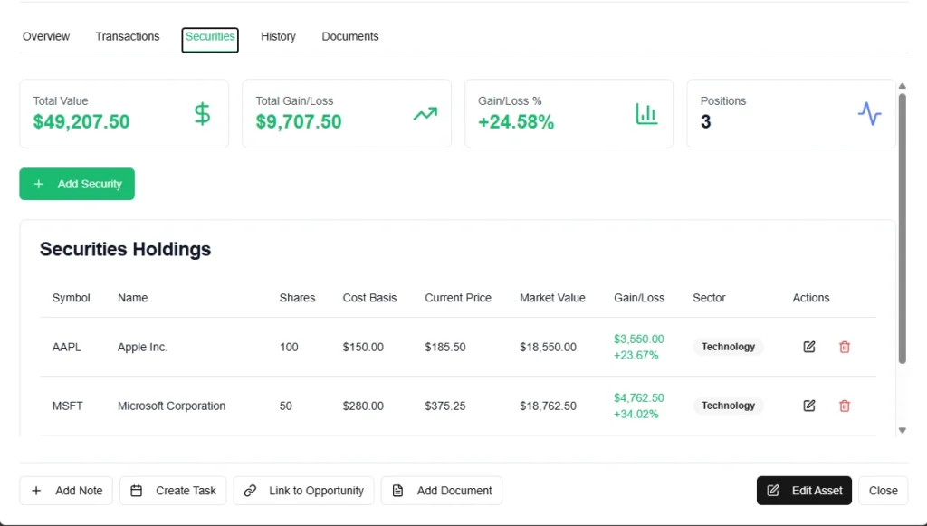Delete the Microsoft Corporation holding via trash icon
The width and height of the screenshot is (927, 526).
(845, 406)
